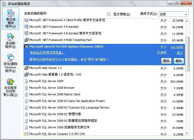Enable the 显示更新 checkbox
The image size is (194, 140).
[x=109, y=14]
